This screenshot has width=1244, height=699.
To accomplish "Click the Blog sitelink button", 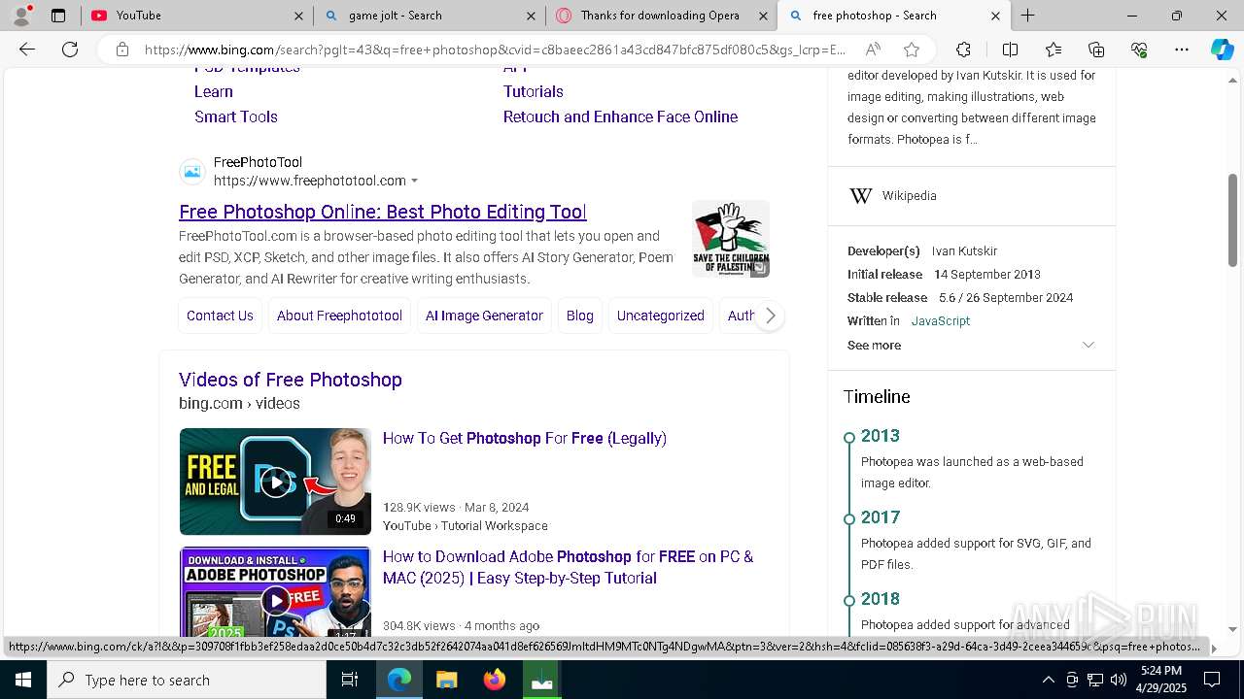I will click(x=579, y=316).
